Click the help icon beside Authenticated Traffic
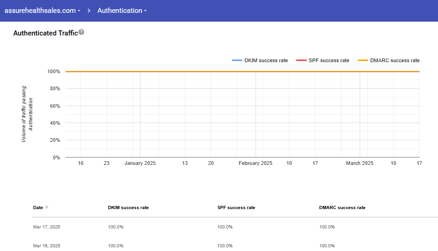438x251 pixels. click(x=82, y=32)
